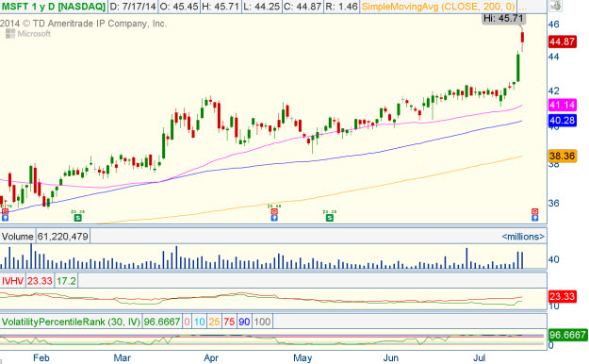Click the 42 price axis label
This screenshot has height=364, width=589.
554,91
